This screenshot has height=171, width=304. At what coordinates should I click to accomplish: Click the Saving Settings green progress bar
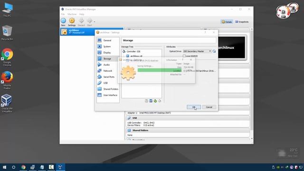coord(160,70)
